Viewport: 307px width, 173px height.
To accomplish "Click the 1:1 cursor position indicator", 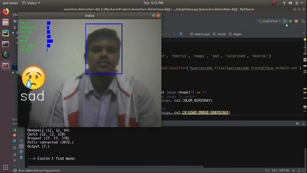I will (x=267, y=171).
